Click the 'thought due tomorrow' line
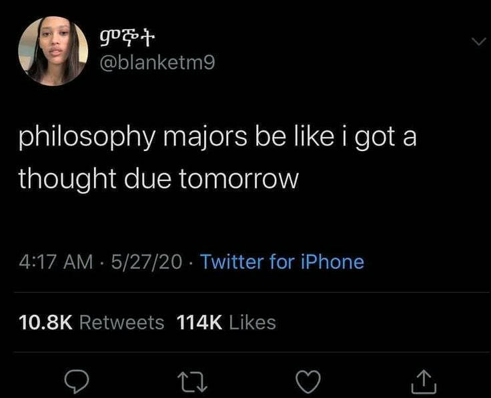This screenshot has height=398, width=491. pos(159,179)
